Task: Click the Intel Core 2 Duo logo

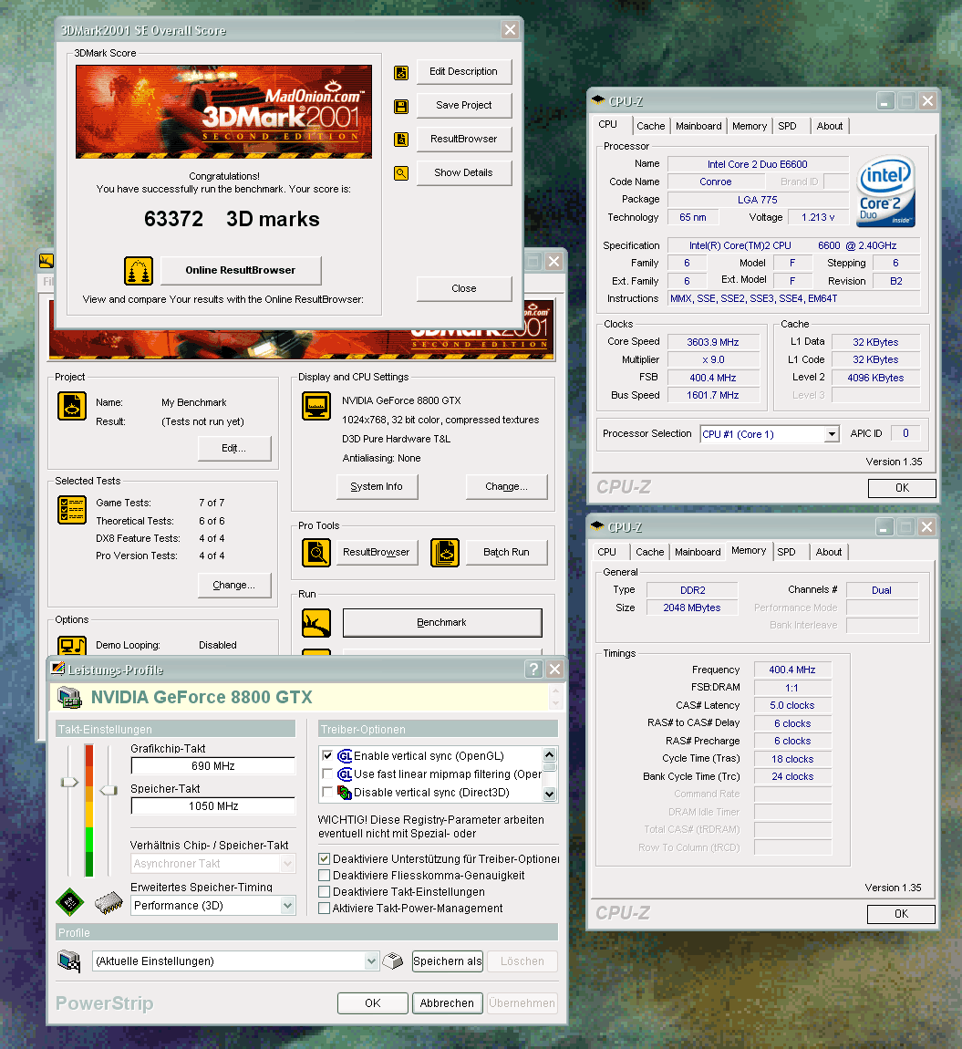Action: (885, 192)
